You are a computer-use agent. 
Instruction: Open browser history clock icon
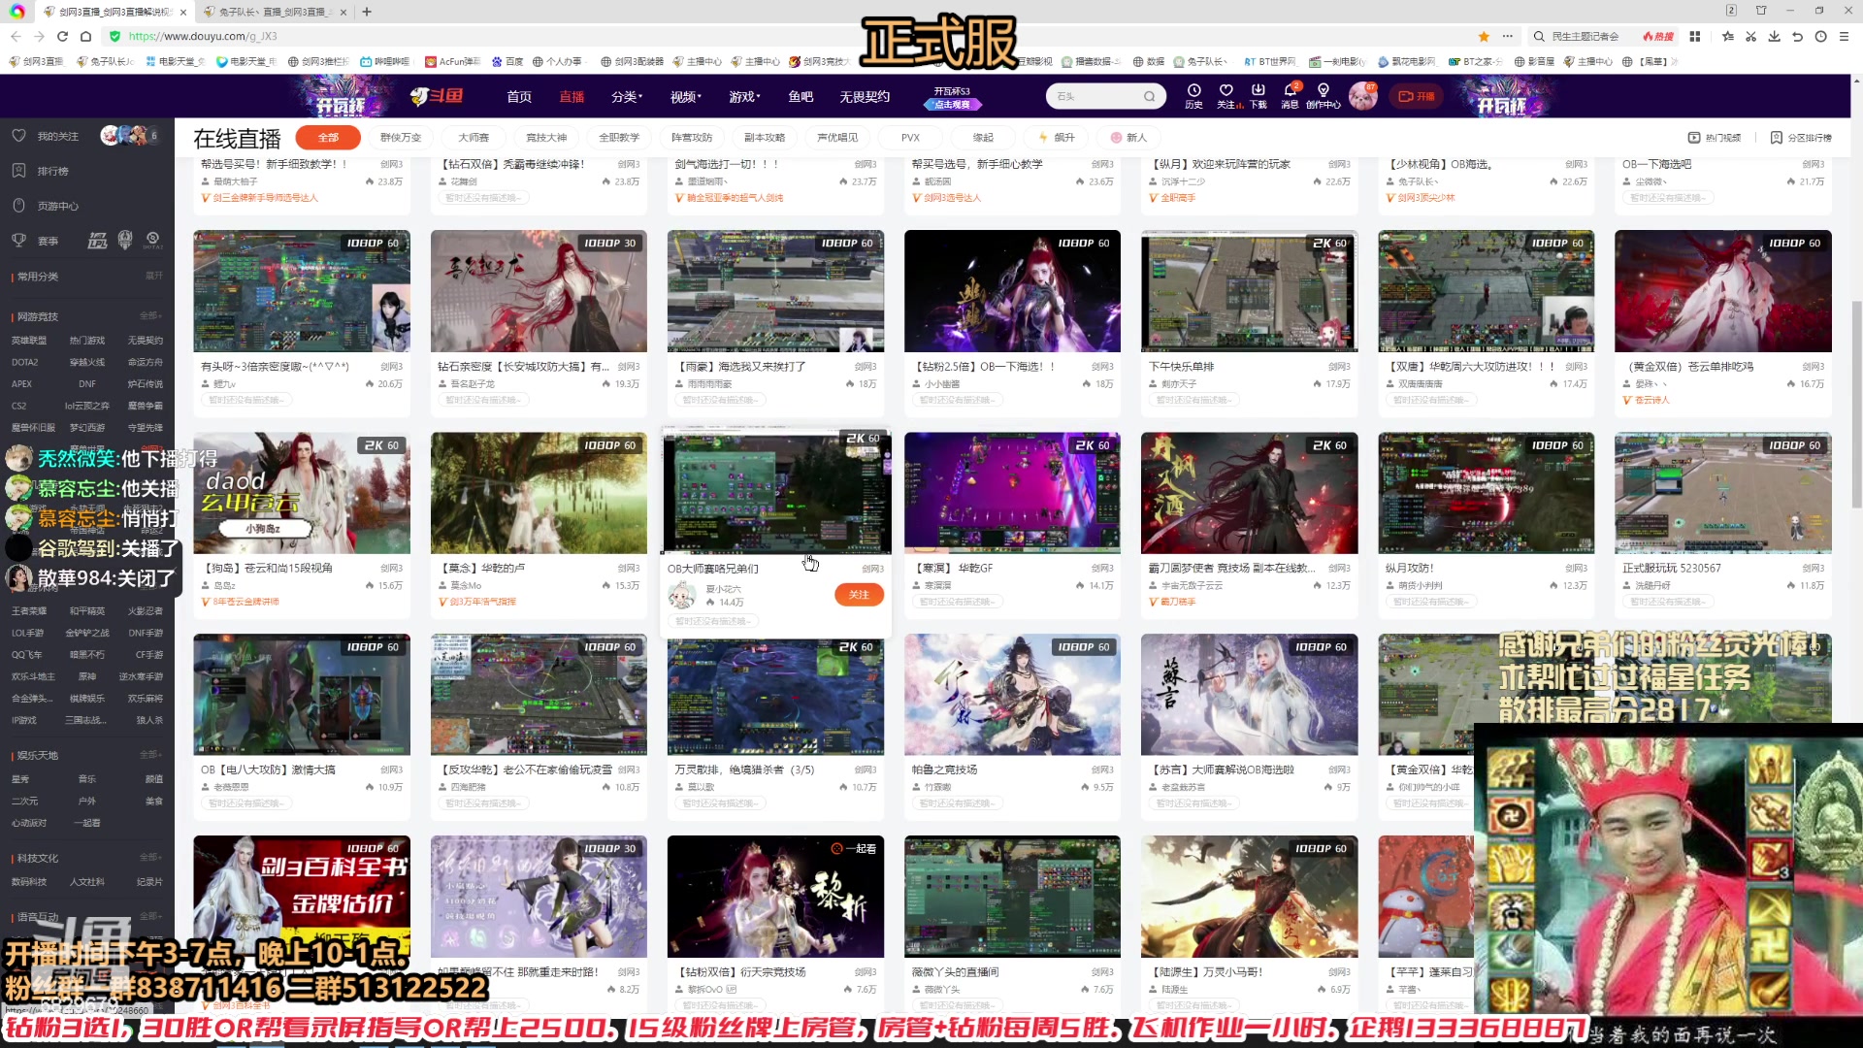click(1820, 36)
